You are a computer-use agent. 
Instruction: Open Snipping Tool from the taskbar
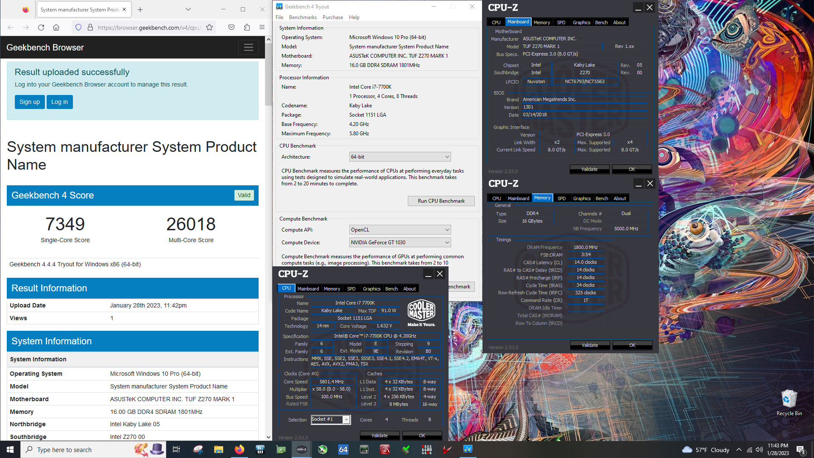[x=198, y=450]
